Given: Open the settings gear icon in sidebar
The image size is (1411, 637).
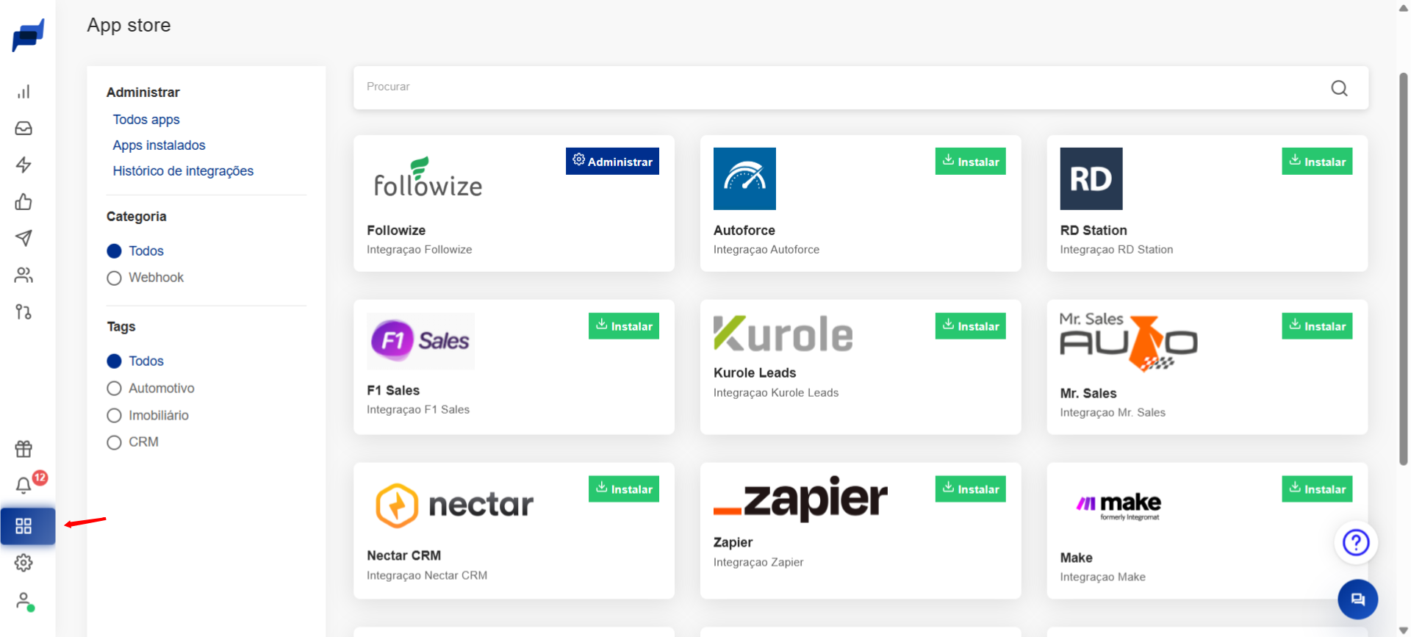Looking at the screenshot, I should coord(24,563).
